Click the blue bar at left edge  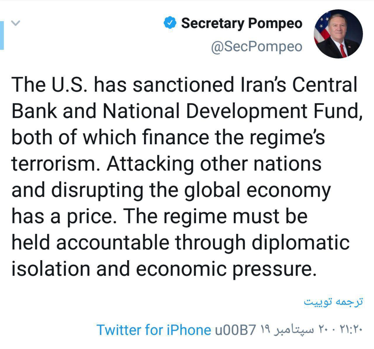click(2, 35)
